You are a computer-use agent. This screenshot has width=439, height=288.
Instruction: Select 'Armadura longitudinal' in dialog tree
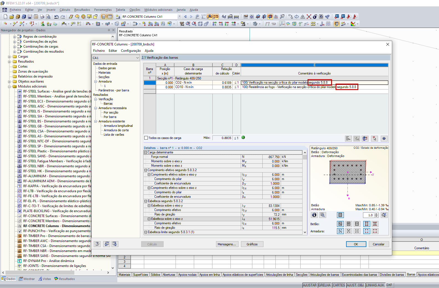pos(118,126)
